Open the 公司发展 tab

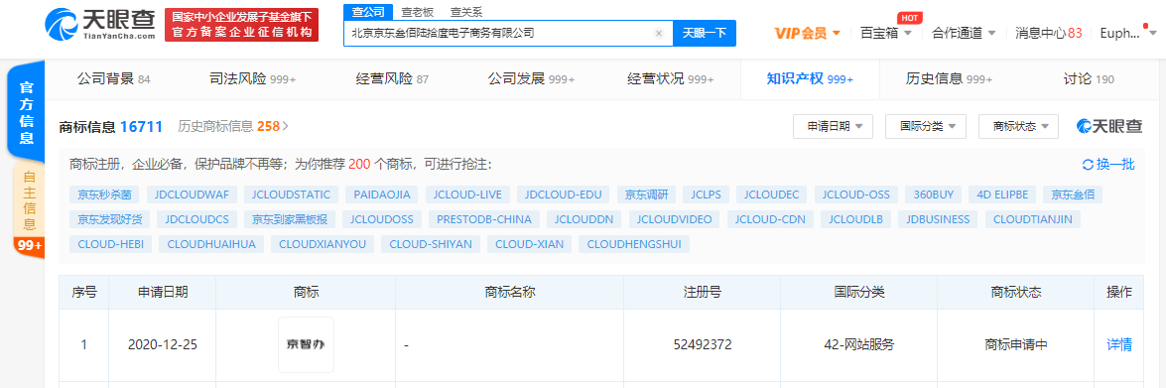tap(531, 79)
